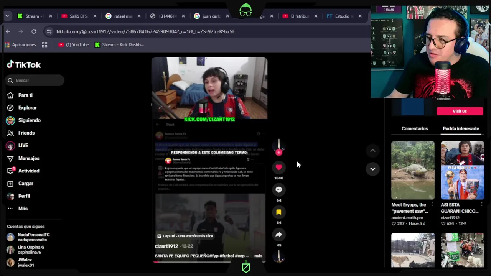Open the dog street video thumbnail
The width and height of the screenshot is (491, 276).
point(413,250)
